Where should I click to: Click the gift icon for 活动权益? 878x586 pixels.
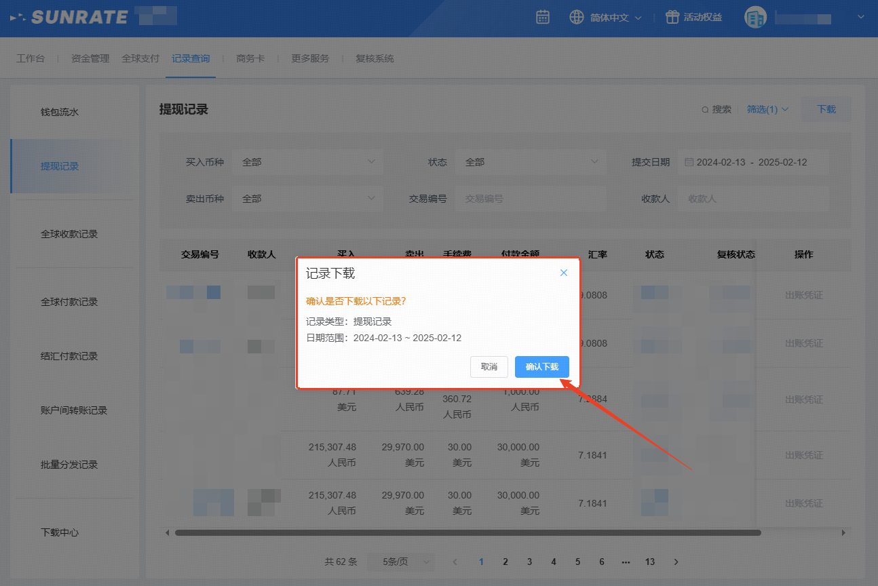(x=672, y=18)
